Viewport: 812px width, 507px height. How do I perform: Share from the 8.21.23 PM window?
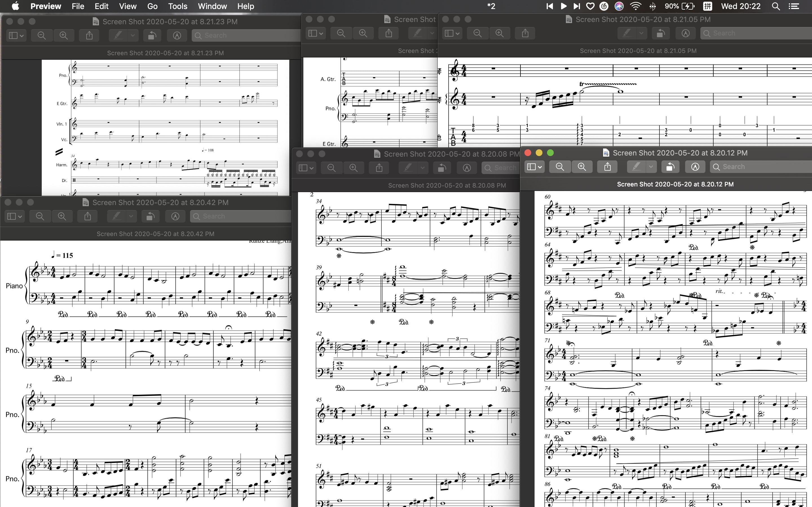(89, 35)
